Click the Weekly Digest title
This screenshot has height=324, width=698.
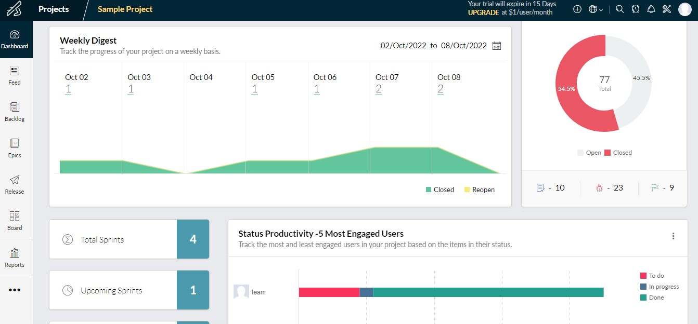[88, 40]
